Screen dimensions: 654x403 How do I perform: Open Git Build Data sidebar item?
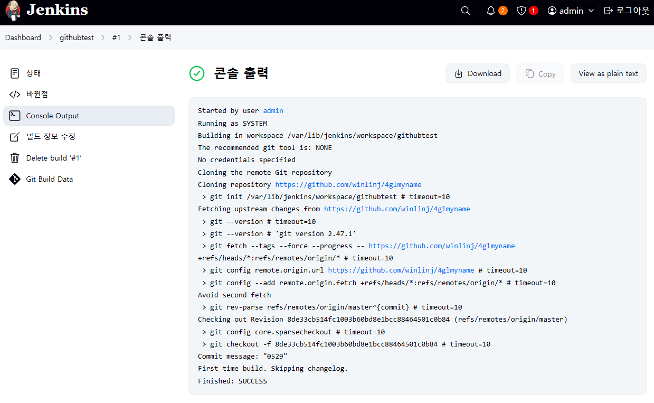coord(89,179)
